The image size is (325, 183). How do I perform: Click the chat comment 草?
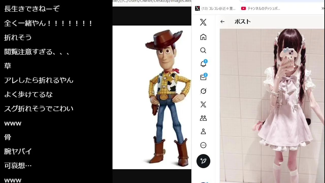[x=8, y=66]
